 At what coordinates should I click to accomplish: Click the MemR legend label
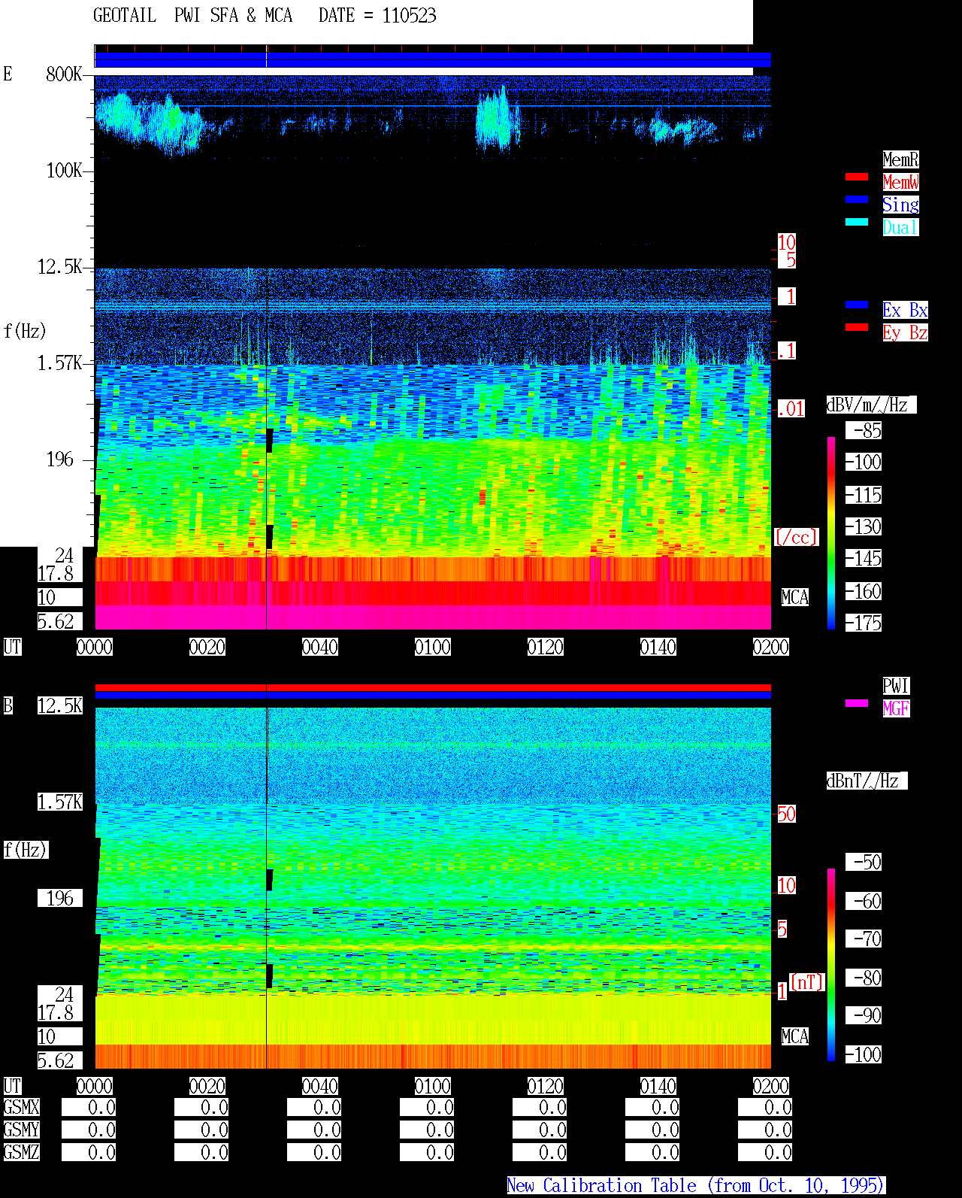[x=900, y=159]
